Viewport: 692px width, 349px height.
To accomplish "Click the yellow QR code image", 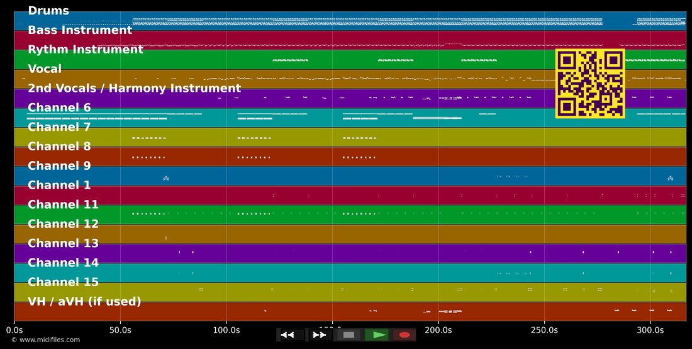I will pos(590,84).
